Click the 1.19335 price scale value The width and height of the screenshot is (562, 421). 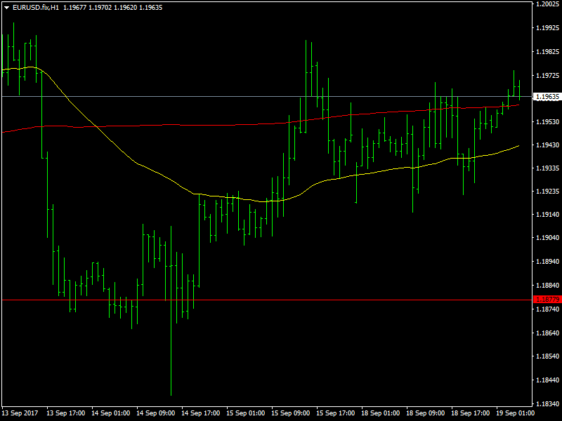[547, 168]
